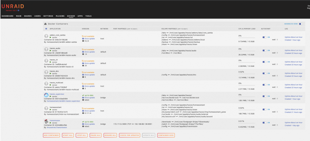Click the info icon beside Unraid version
The height and width of the screenshot is (141, 310).
pyautogui.click(x=18, y=10)
